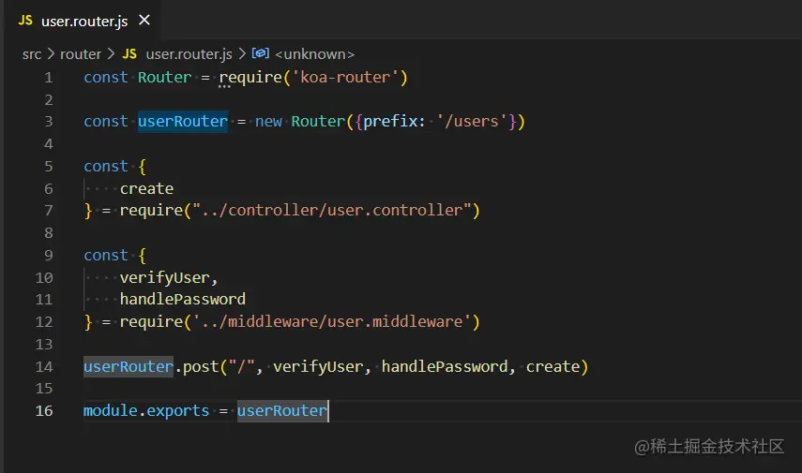The height and width of the screenshot is (473, 802).
Task: Click the '../middleware/user.middleware' path string
Action: pos(332,322)
